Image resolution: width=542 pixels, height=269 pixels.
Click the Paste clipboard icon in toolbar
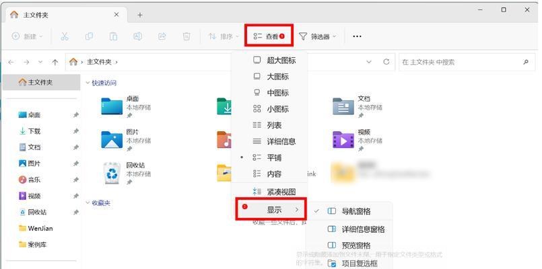pos(113,36)
